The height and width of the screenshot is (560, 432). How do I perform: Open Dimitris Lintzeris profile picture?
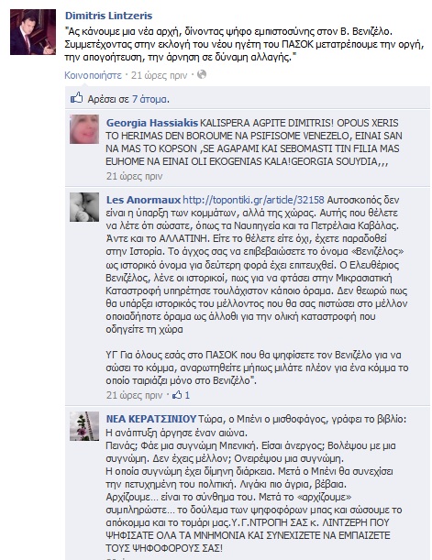[33, 32]
